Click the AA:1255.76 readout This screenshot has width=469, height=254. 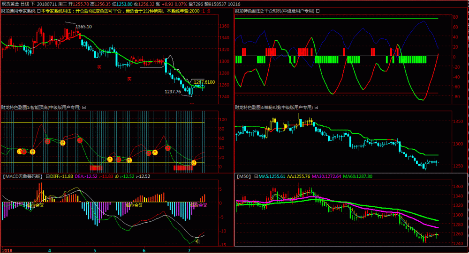click(x=298, y=176)
